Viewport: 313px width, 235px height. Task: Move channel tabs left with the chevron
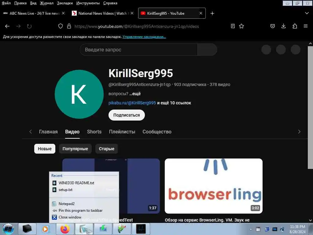point(31,132)
